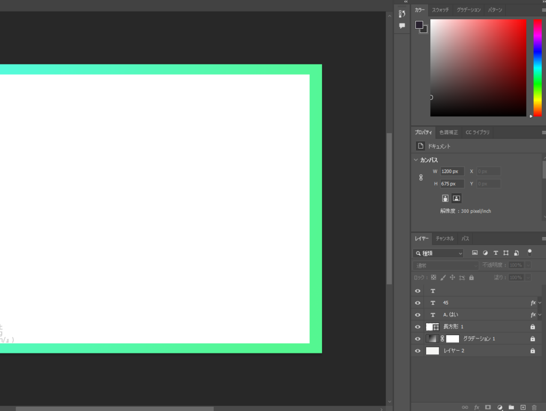Click the delete layer trash icon
The image size is (546, 411).
coord(534,407)
